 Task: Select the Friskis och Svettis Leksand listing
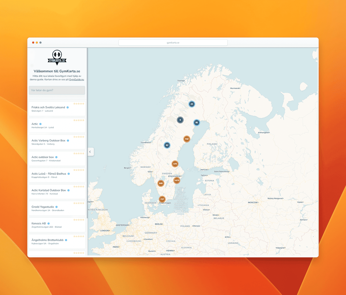click(57, 109)
